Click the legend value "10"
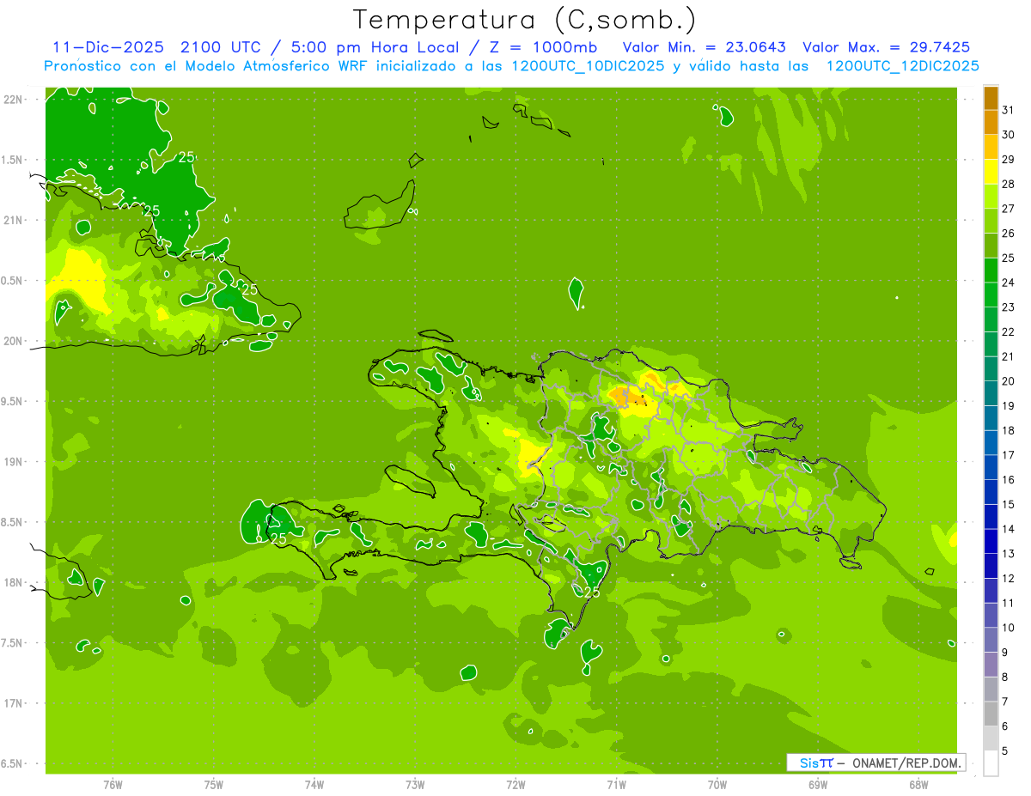1031x796 pixels. point(1008,628)
